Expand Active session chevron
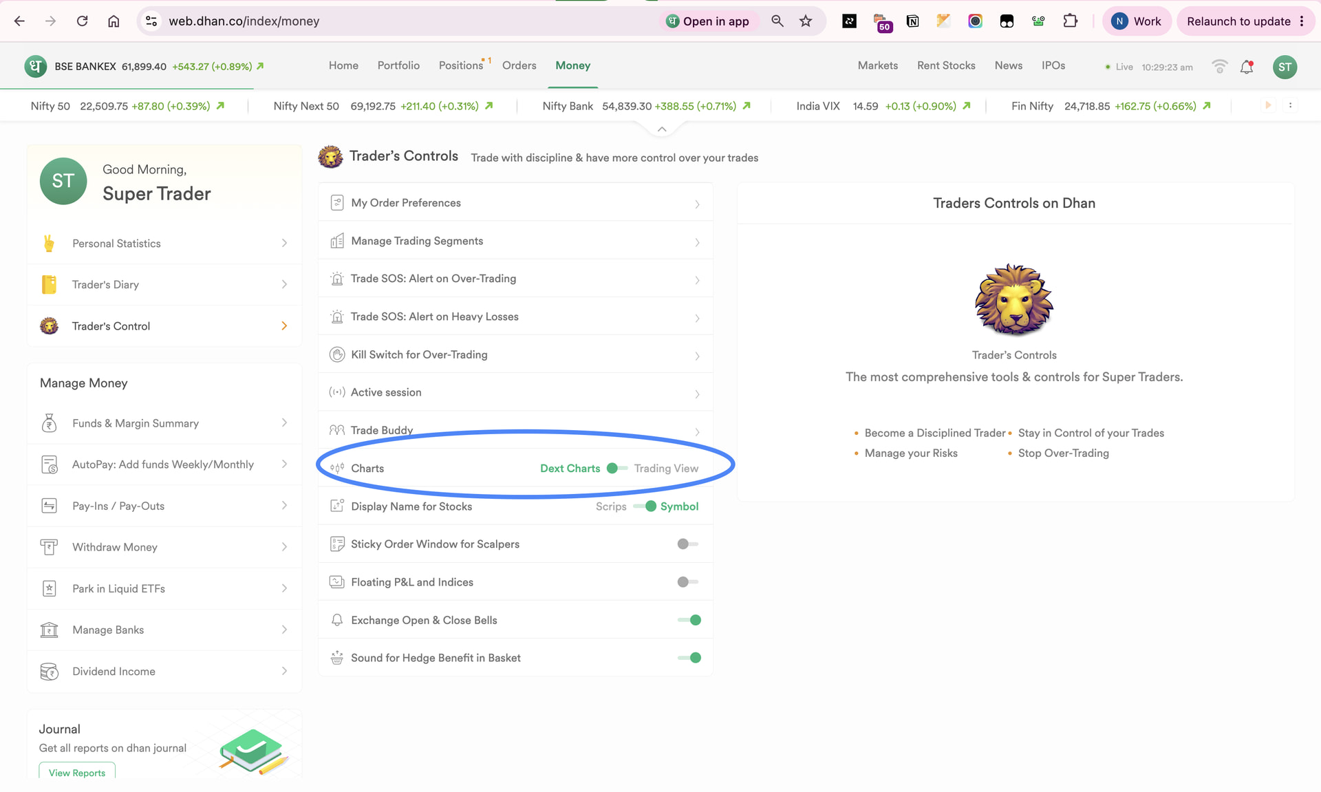The image size is (1321, 792). pyautogui.click(x=697, y=394)
